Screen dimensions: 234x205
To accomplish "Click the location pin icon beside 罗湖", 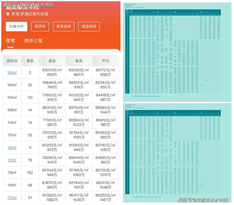I will (x=8, y=14).
